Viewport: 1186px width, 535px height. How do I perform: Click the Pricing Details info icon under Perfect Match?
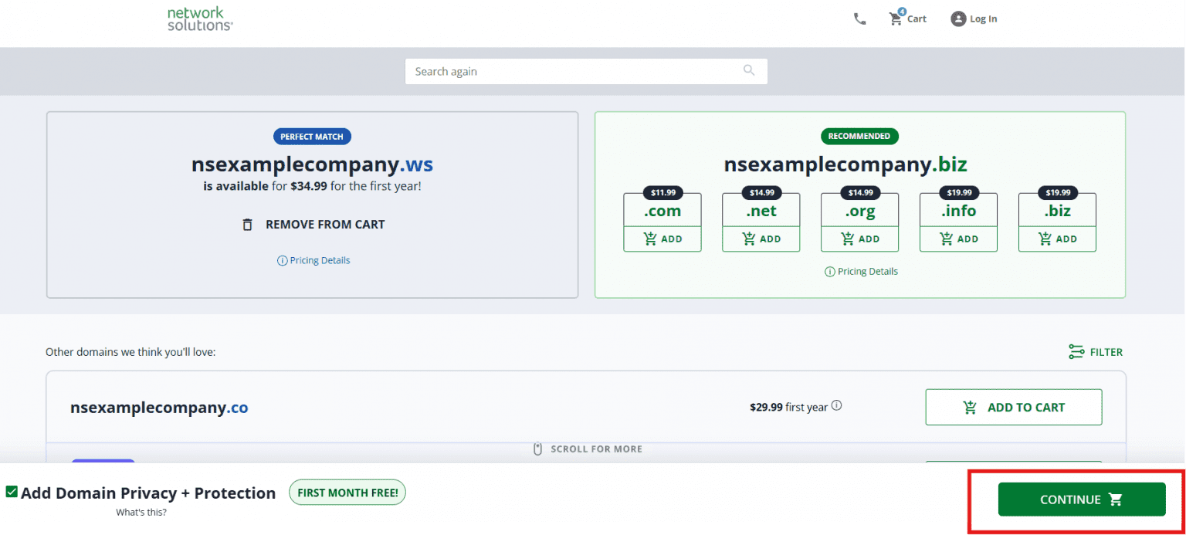[x=283, y=260]
